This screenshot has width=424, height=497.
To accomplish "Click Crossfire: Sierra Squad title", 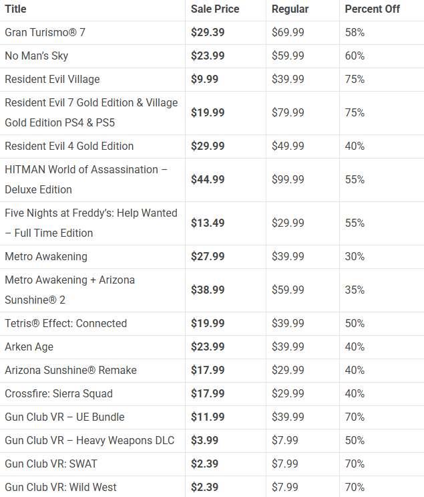I will 59,394.
